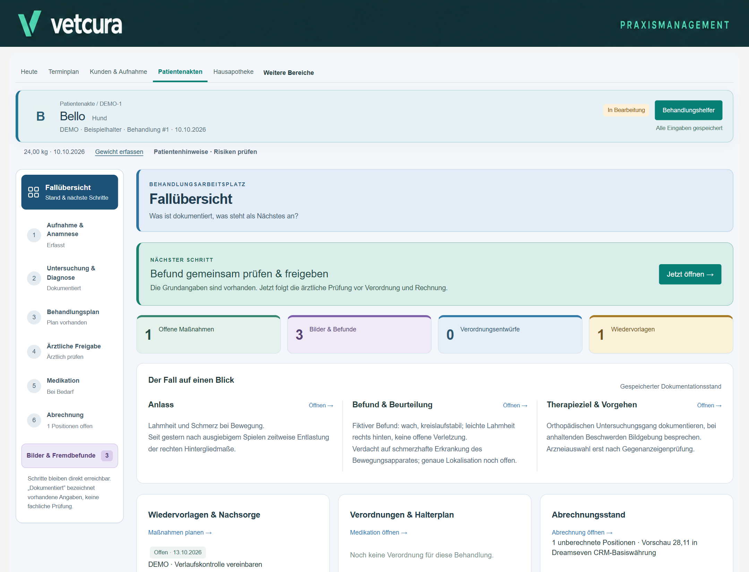The image size is (749, 572).
Task: Open the Offene Maßnahmen card
Action: [208, 335]
